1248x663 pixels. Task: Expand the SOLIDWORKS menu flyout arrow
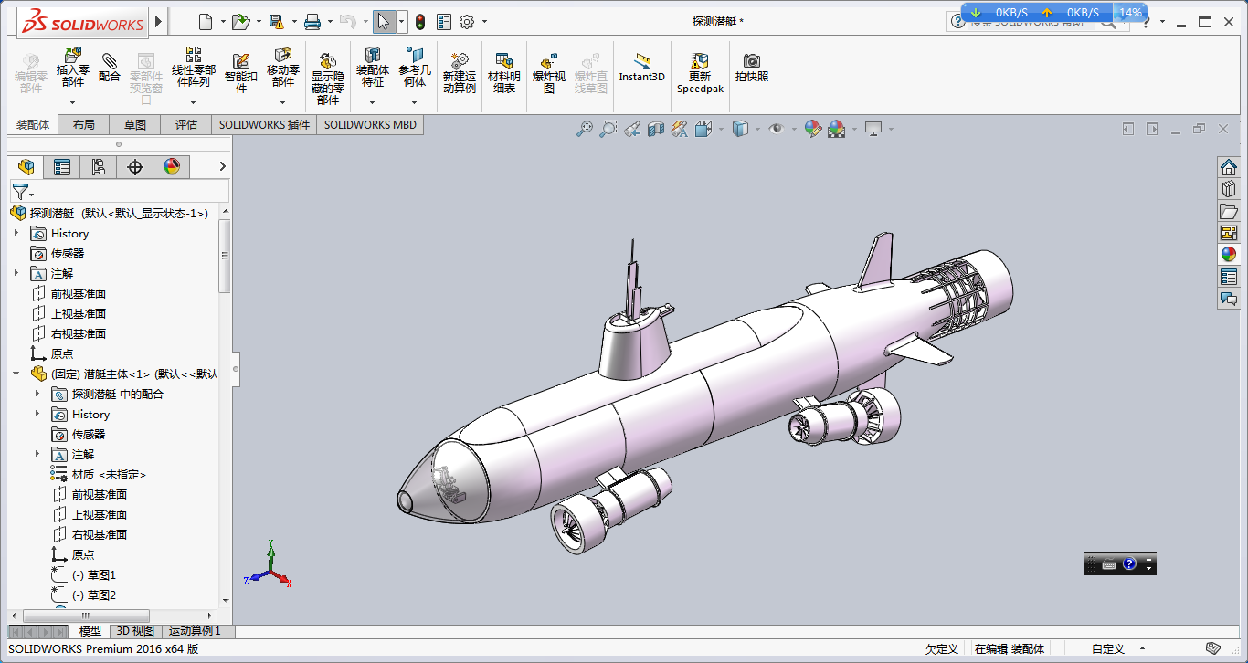coord(159,21)
